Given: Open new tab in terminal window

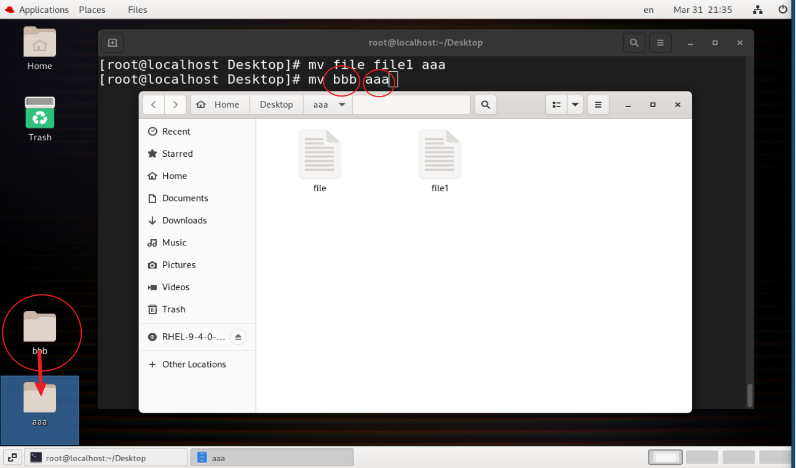Looking at the screenshot, I should (x=112, y=43).
